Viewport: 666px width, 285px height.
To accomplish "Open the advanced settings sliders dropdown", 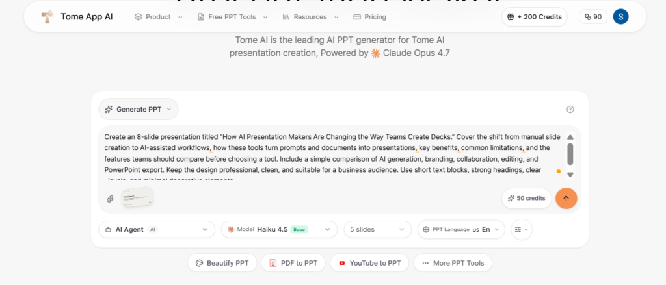I will (x=522, y=229).
